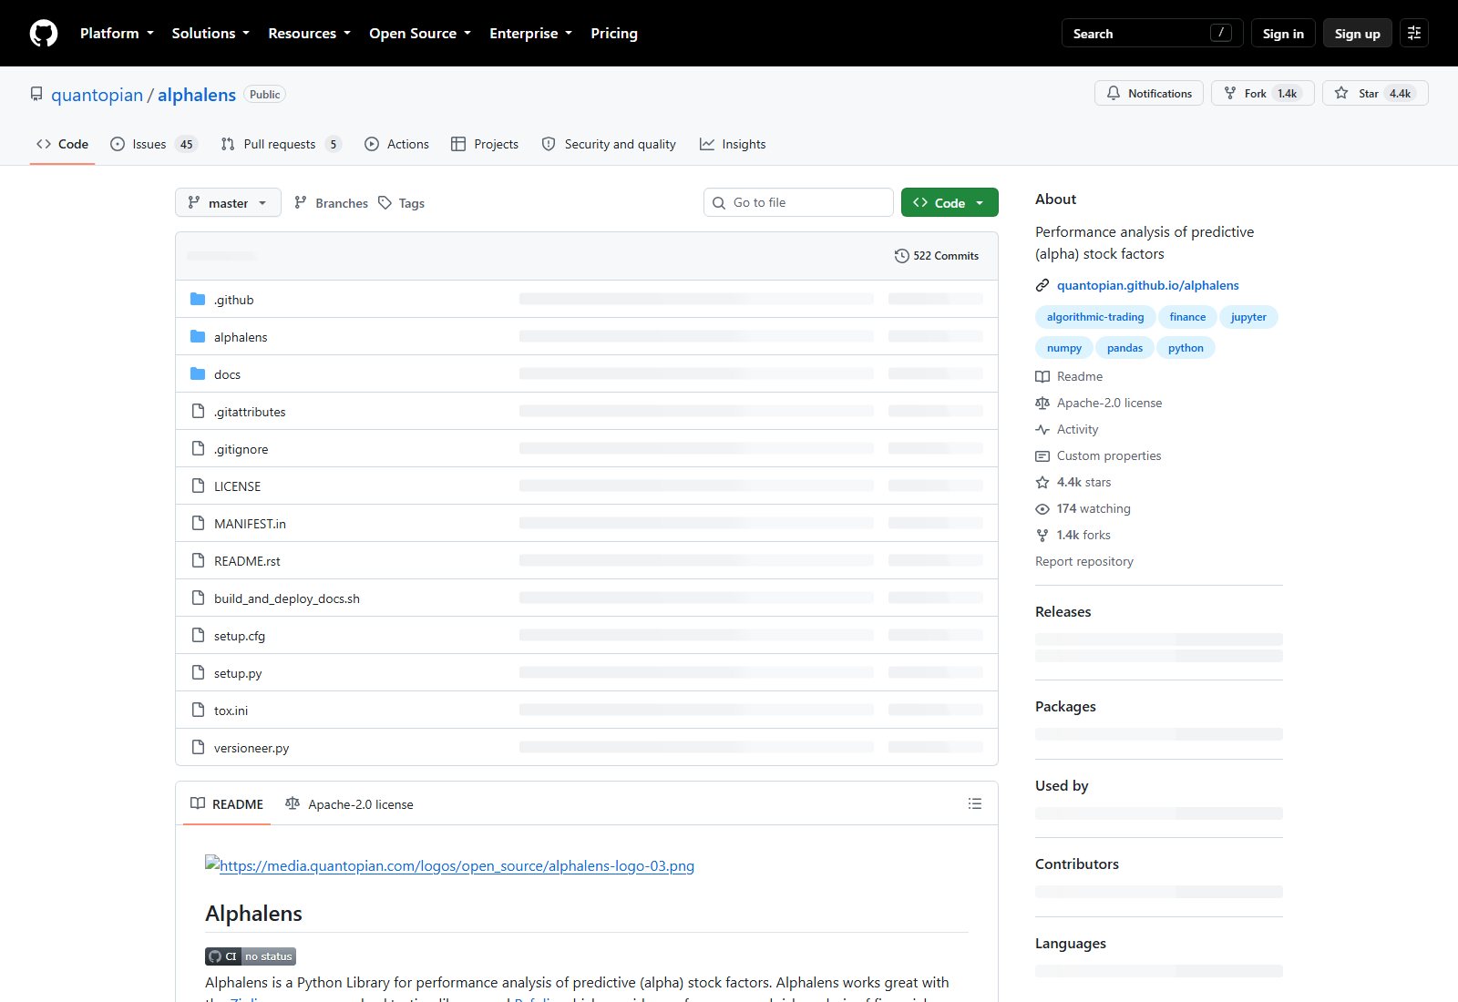
Task: Click the scale icon beside Apache-2.0 license in About
Action: point(1042,403)
